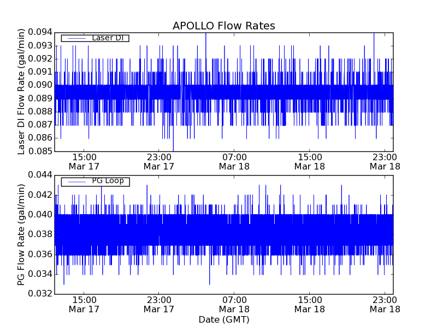The image size is (437, 327).
Task: Click the 0.038 tick on PG Flow axis
Action: coord(40,234)
